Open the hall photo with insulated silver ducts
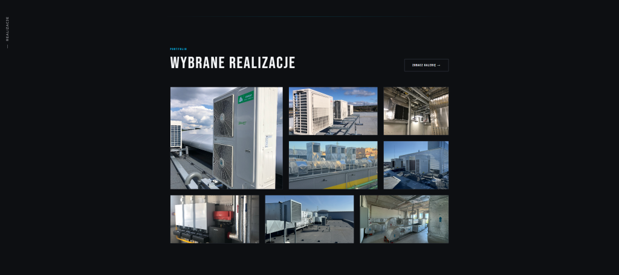Viewport: 619px width, 275px height. coord(404,220)
